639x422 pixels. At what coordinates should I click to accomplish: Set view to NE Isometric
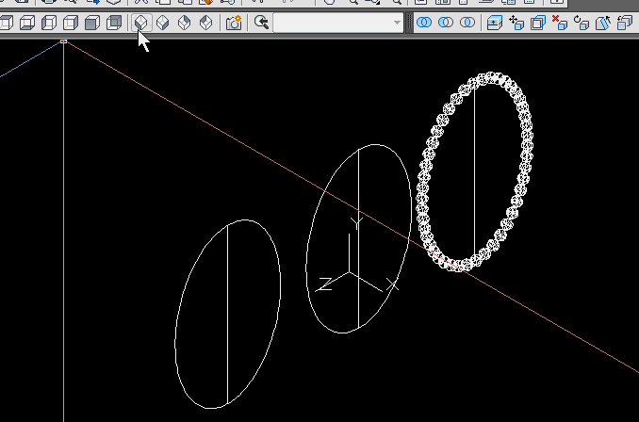click(185, 22)
